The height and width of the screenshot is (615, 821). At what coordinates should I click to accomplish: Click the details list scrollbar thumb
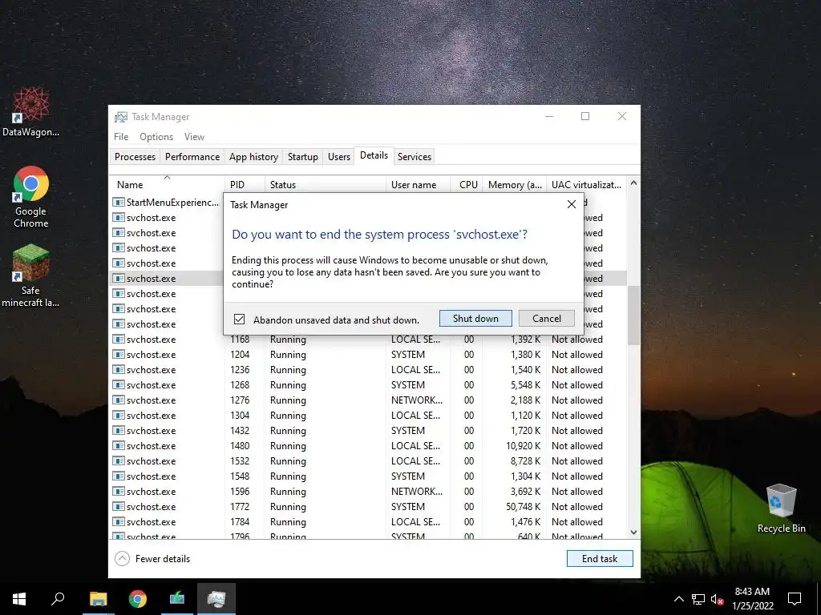click(633, 316)
